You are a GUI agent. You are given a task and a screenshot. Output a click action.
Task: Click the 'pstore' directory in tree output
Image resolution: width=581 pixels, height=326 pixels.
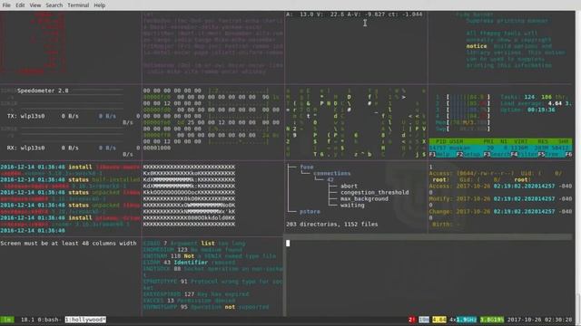310,211
